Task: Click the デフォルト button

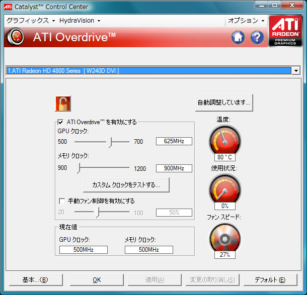Action: pos(270,280)
